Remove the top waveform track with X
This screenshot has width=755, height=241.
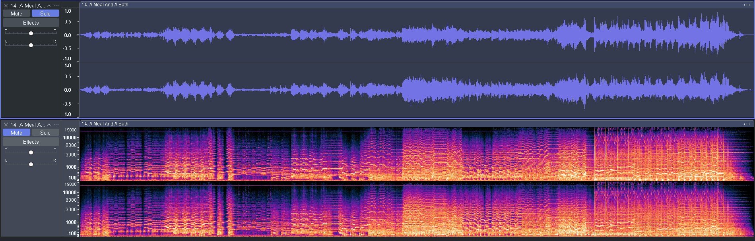pyautogui.click(x=6, y=6)
